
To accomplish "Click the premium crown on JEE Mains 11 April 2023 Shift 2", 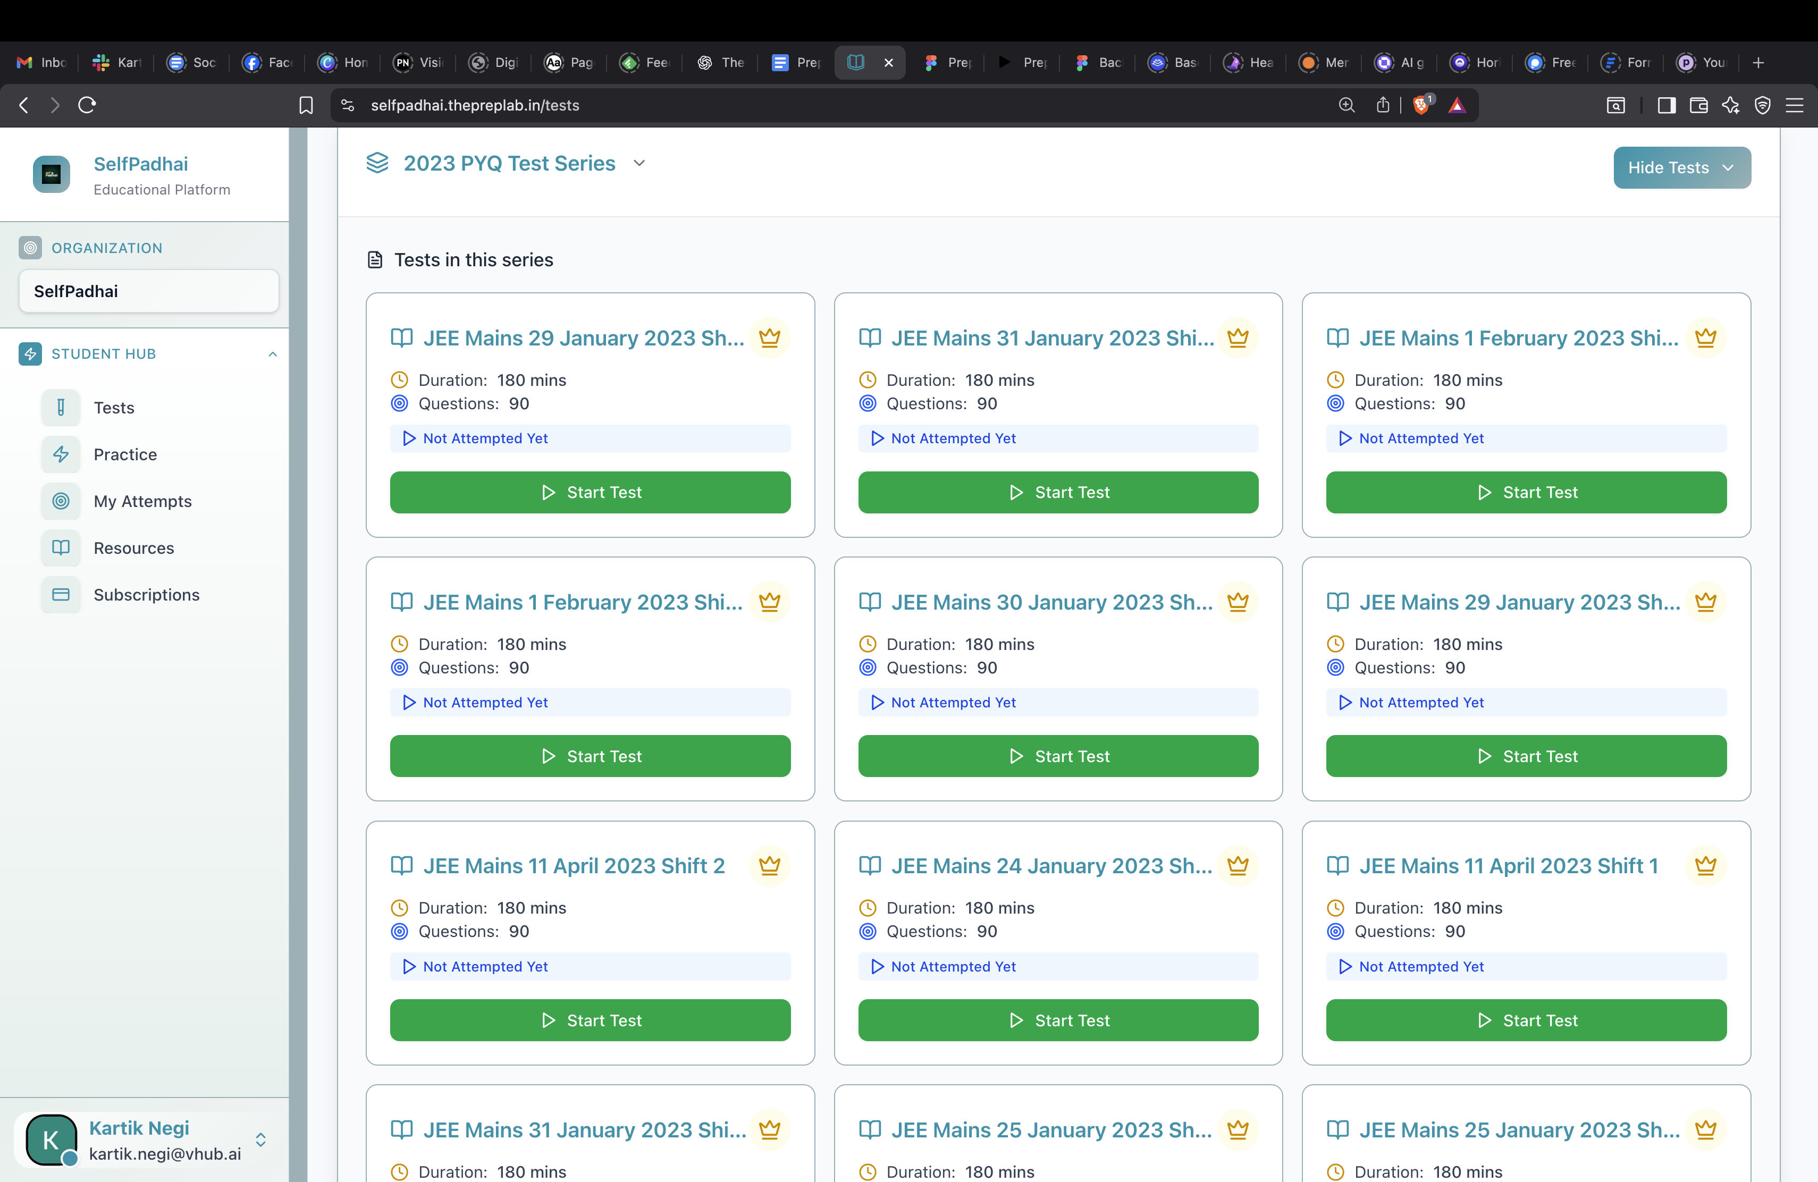I will (x=769, y=865).
